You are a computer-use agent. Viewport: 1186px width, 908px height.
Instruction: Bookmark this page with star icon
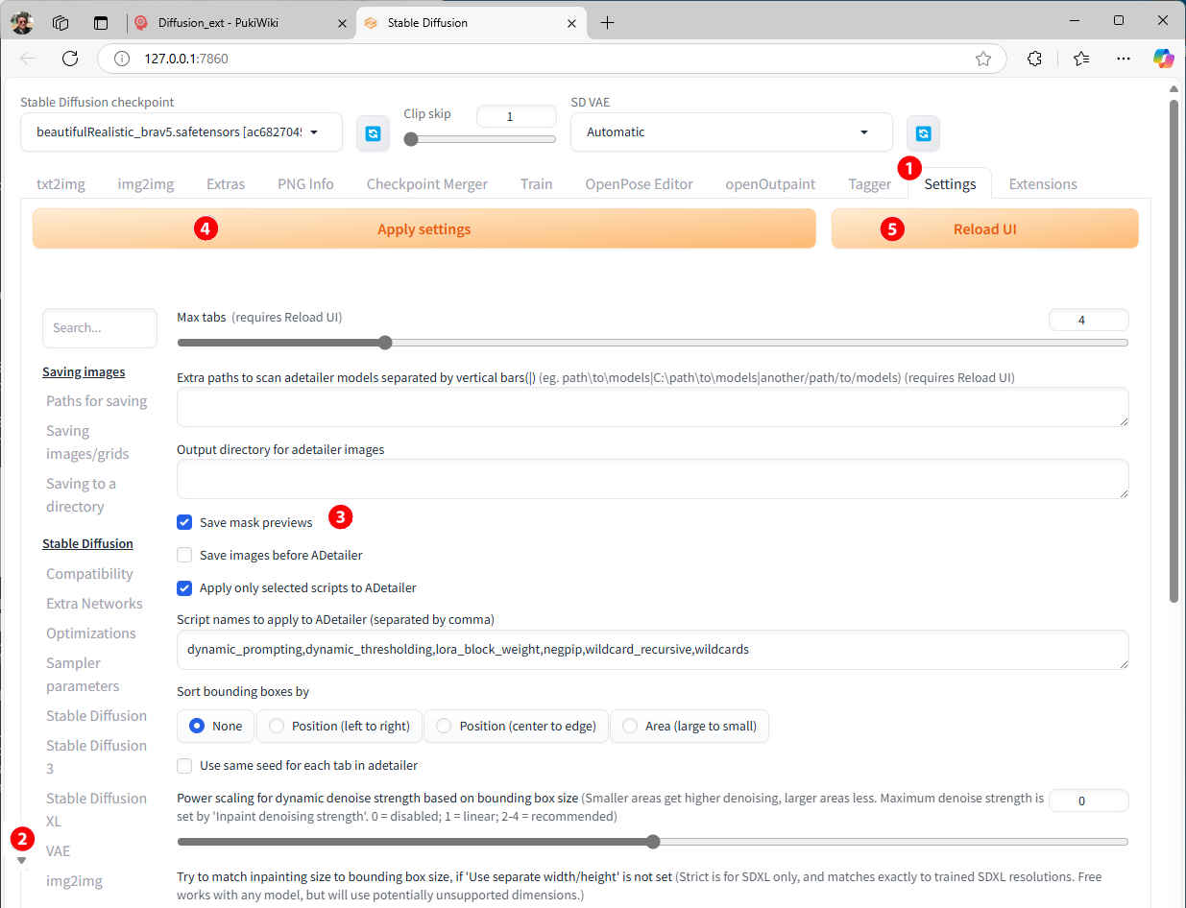982,59
